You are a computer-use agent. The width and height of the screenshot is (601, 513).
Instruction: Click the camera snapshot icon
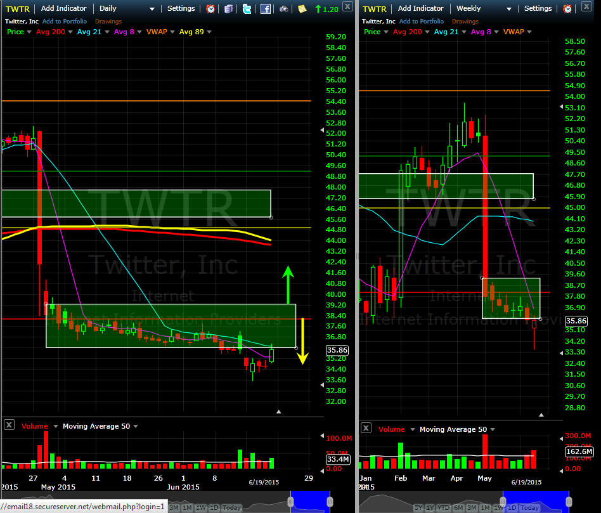coord(284,9)
